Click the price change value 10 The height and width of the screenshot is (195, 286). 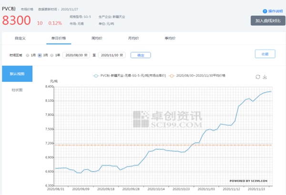coord(40,23)
